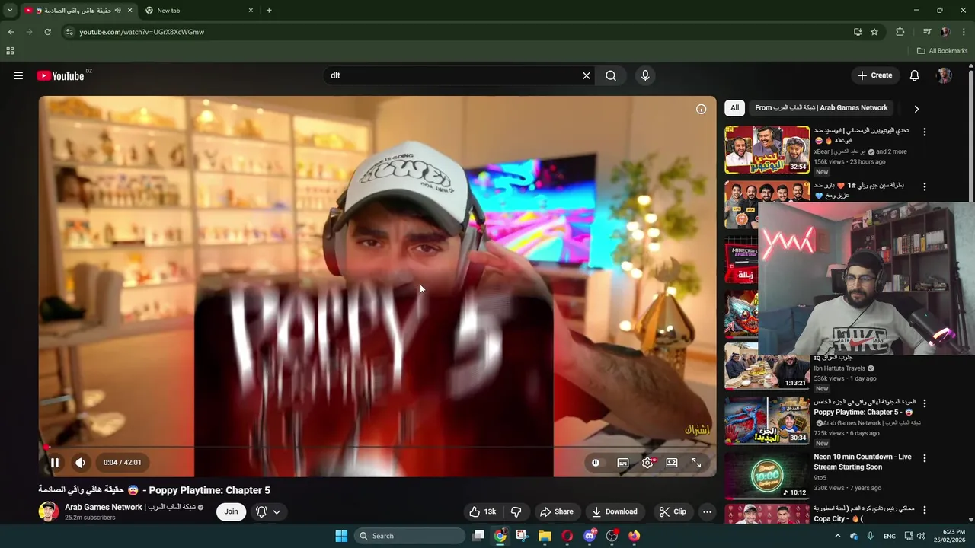Open more actions menu below video

point(707,511)
